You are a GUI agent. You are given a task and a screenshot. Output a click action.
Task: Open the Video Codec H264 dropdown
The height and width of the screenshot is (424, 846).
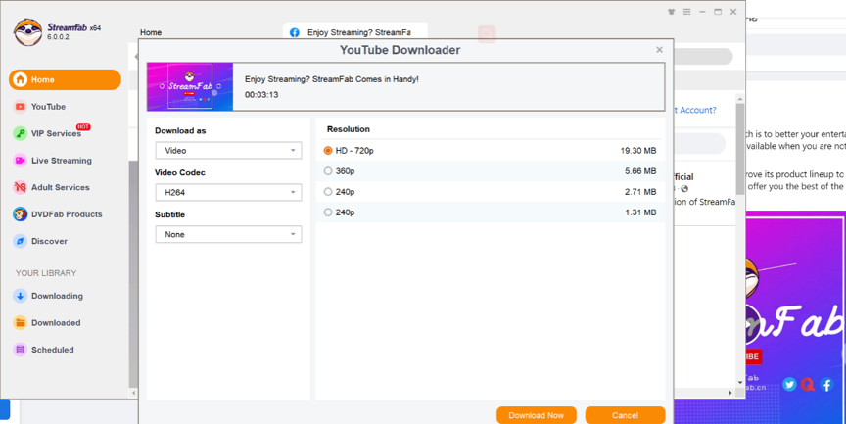pyautogui.click(x=228, y=193)
